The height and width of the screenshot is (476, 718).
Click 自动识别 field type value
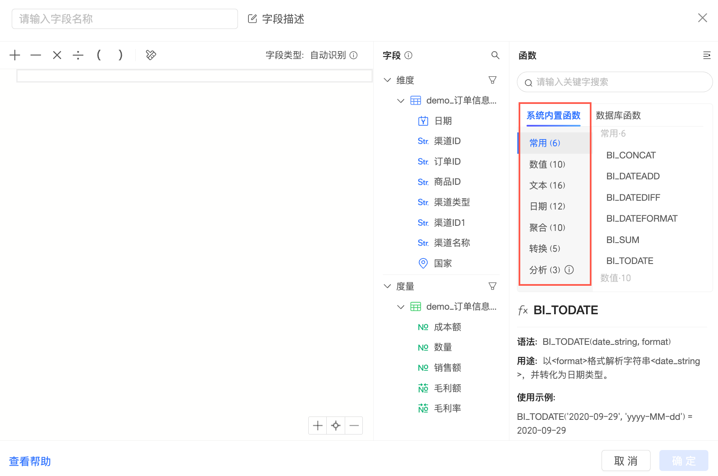tap(328, 55)
